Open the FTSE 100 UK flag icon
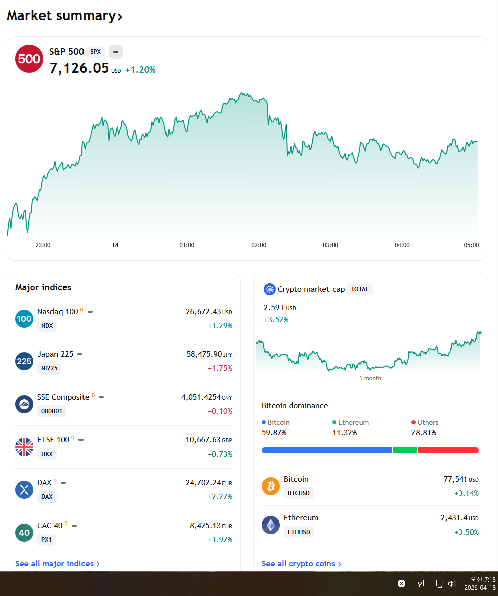The height and width of the screenshot is (596, 498). [24, 447]
